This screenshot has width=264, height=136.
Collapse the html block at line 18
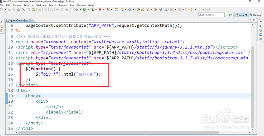(14, 91)
